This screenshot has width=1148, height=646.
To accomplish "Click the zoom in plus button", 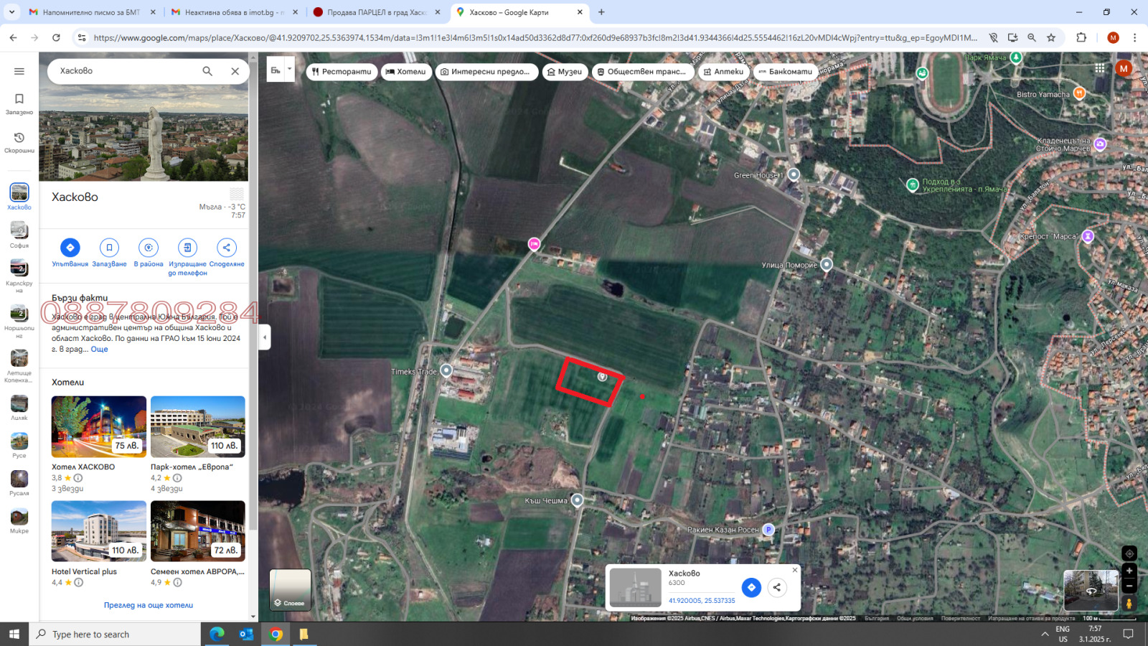I will (x=1129, y=571).
